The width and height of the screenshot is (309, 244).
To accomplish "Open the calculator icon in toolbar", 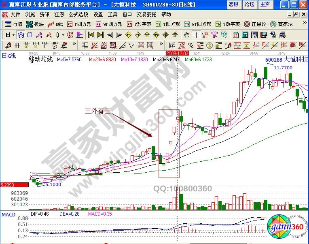I will [245, 34].
